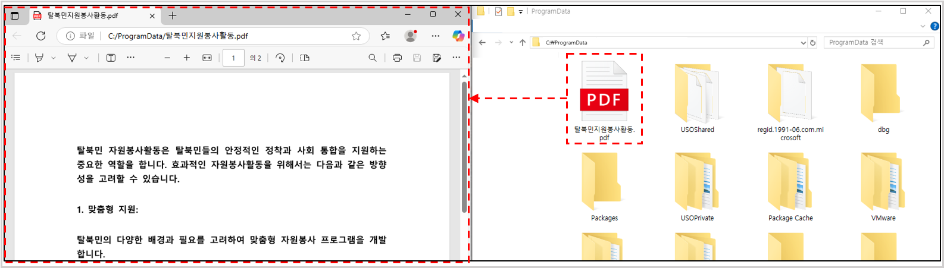Image resolution: width=944 pixels, height=268 pixels.
Task: Click the site information icon labeled 파일
Action: [80, 36]
